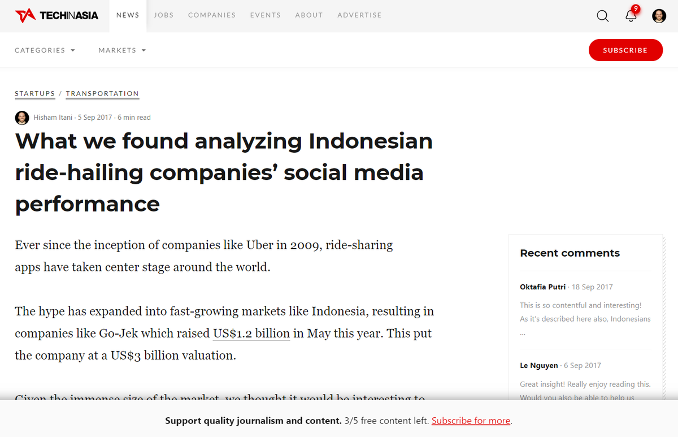The height and width of the screenshot is (437, 678).
Task: Open the Startups category link
Action: (35, 94)
